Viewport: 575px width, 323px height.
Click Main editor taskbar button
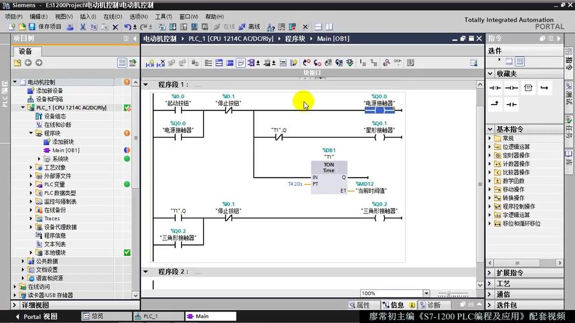pos(211,317)
